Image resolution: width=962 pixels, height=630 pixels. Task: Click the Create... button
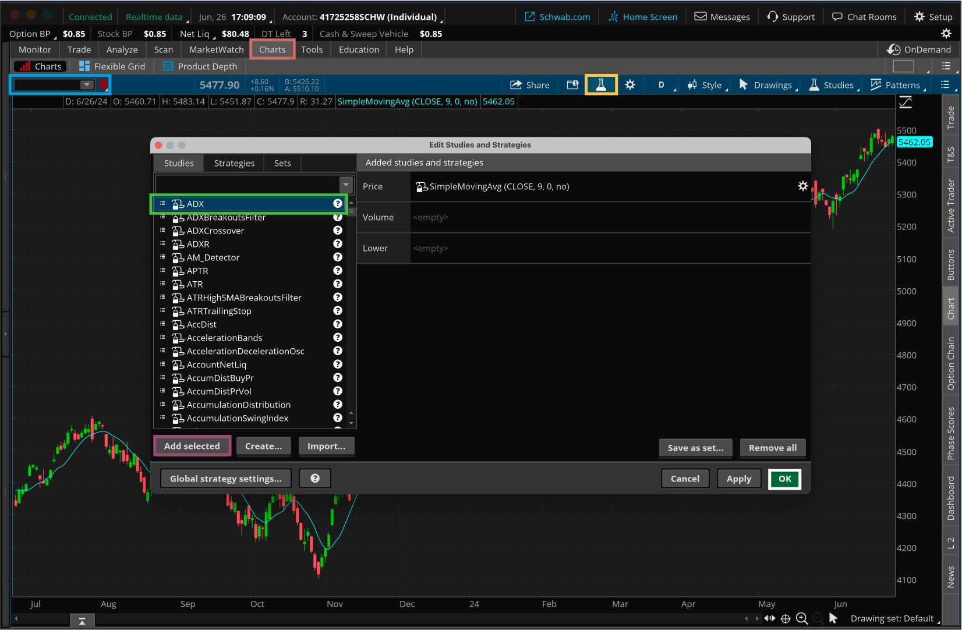(x=263, y=446)
